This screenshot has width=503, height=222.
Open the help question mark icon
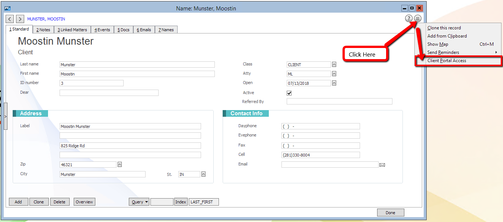click(409, 18)
